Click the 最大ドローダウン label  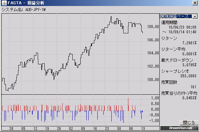coord(177,60)
